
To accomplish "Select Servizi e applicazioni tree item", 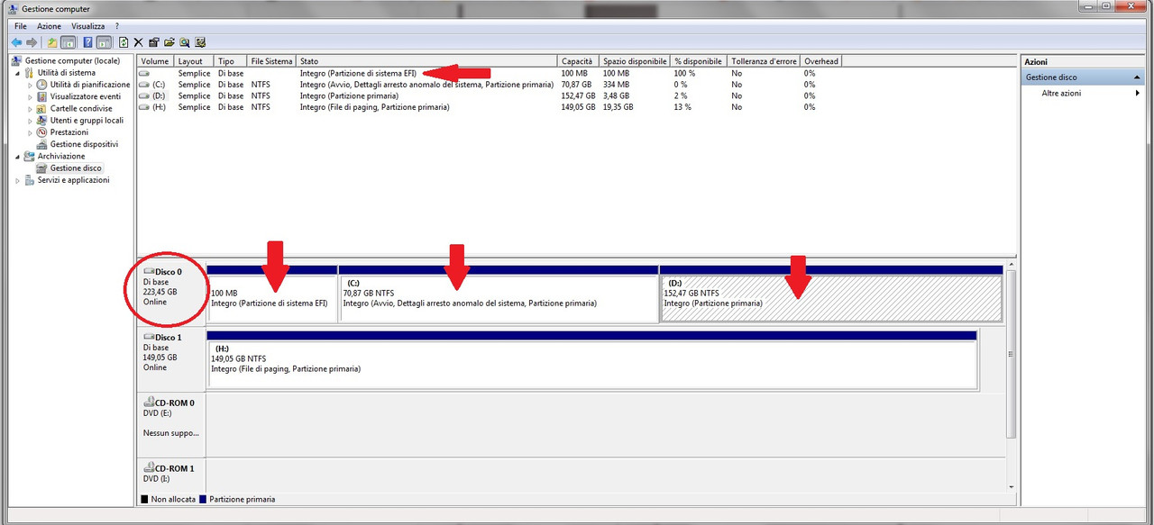I will (73, 180).
